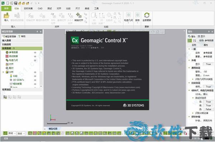Click the 3-2-1 对齐 alignment icon
This screenshot has height=142, width=215.
pos(70,15)
